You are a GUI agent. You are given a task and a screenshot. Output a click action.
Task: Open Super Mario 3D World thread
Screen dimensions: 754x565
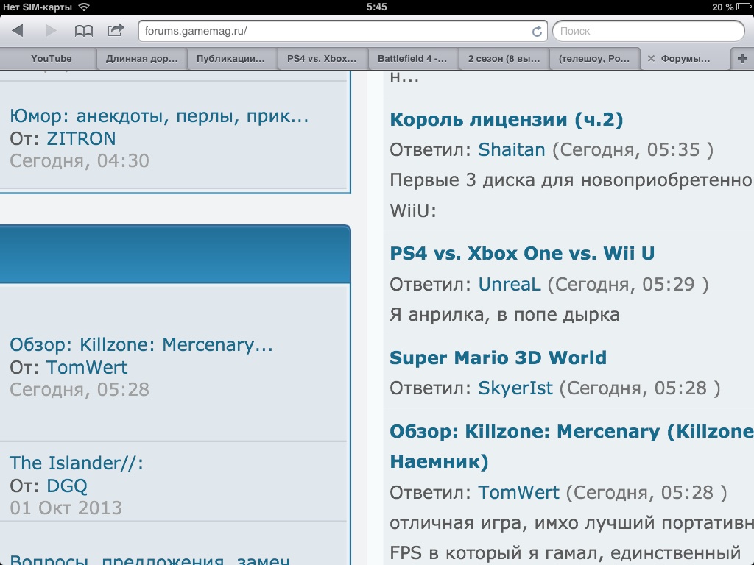(x=498, y=358)
